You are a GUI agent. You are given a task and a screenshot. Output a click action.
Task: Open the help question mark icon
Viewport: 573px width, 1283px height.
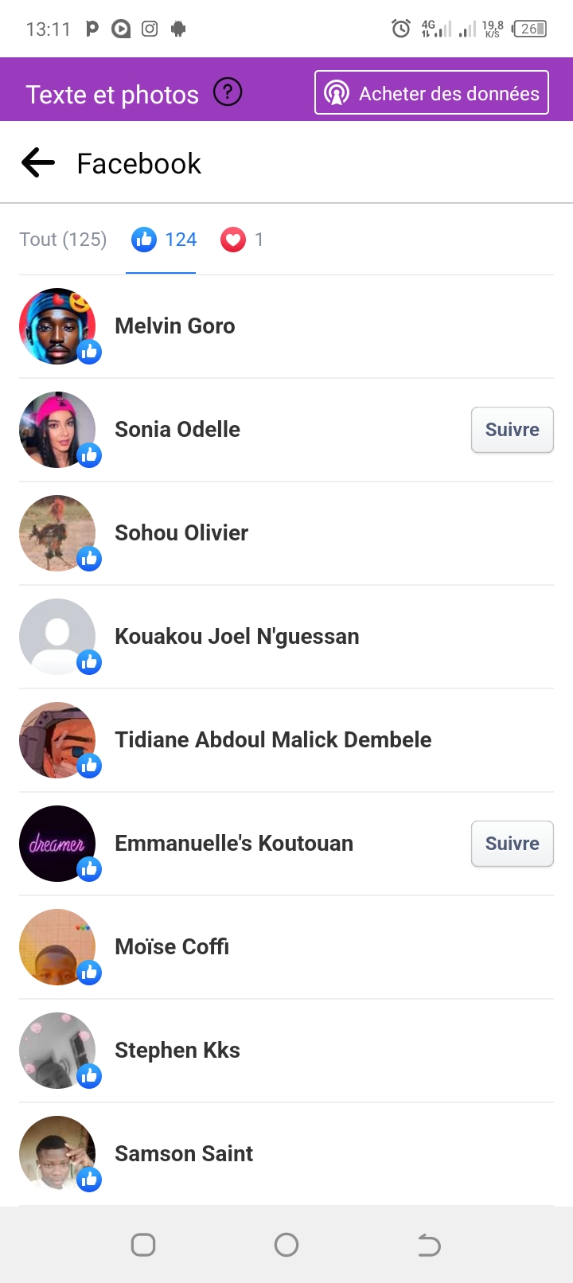click(228, 92)
